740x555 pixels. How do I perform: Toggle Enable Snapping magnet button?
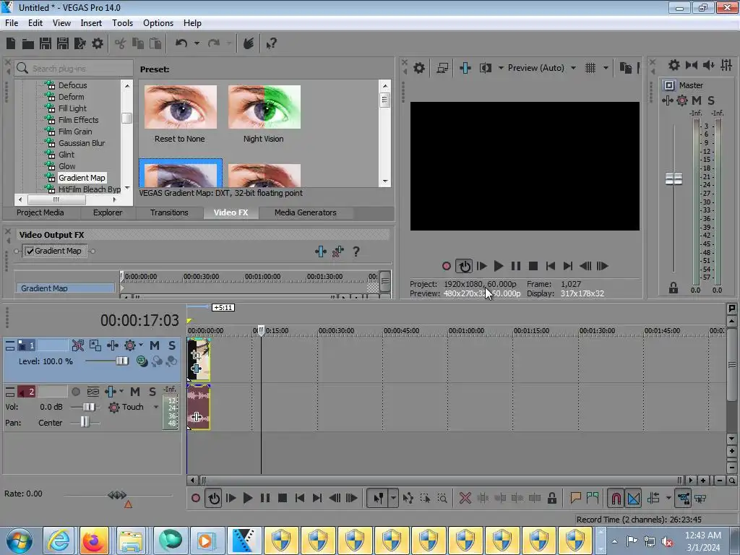(x=616, y=498)
